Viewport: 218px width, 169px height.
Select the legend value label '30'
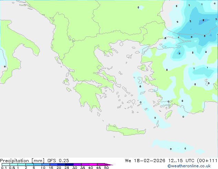pyautogui.click(x=75, y=168)
